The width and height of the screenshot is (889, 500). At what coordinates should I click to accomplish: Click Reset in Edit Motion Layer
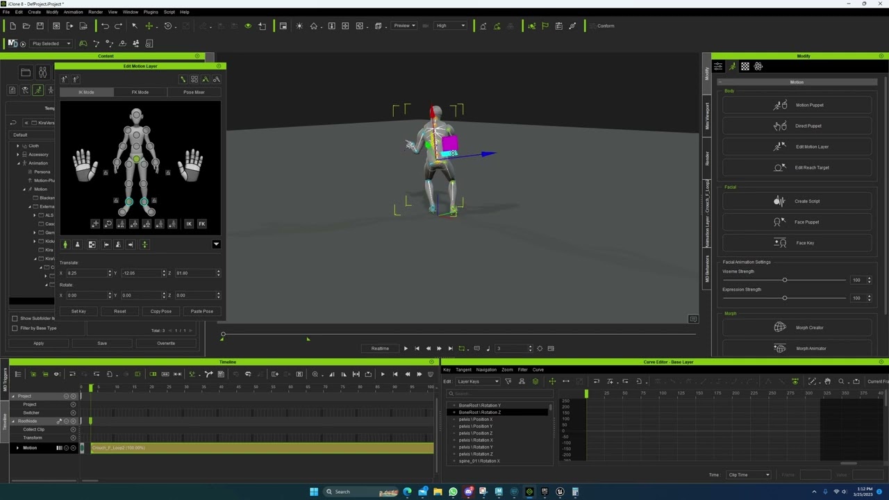pyautogui.click(x=119, y=311)
